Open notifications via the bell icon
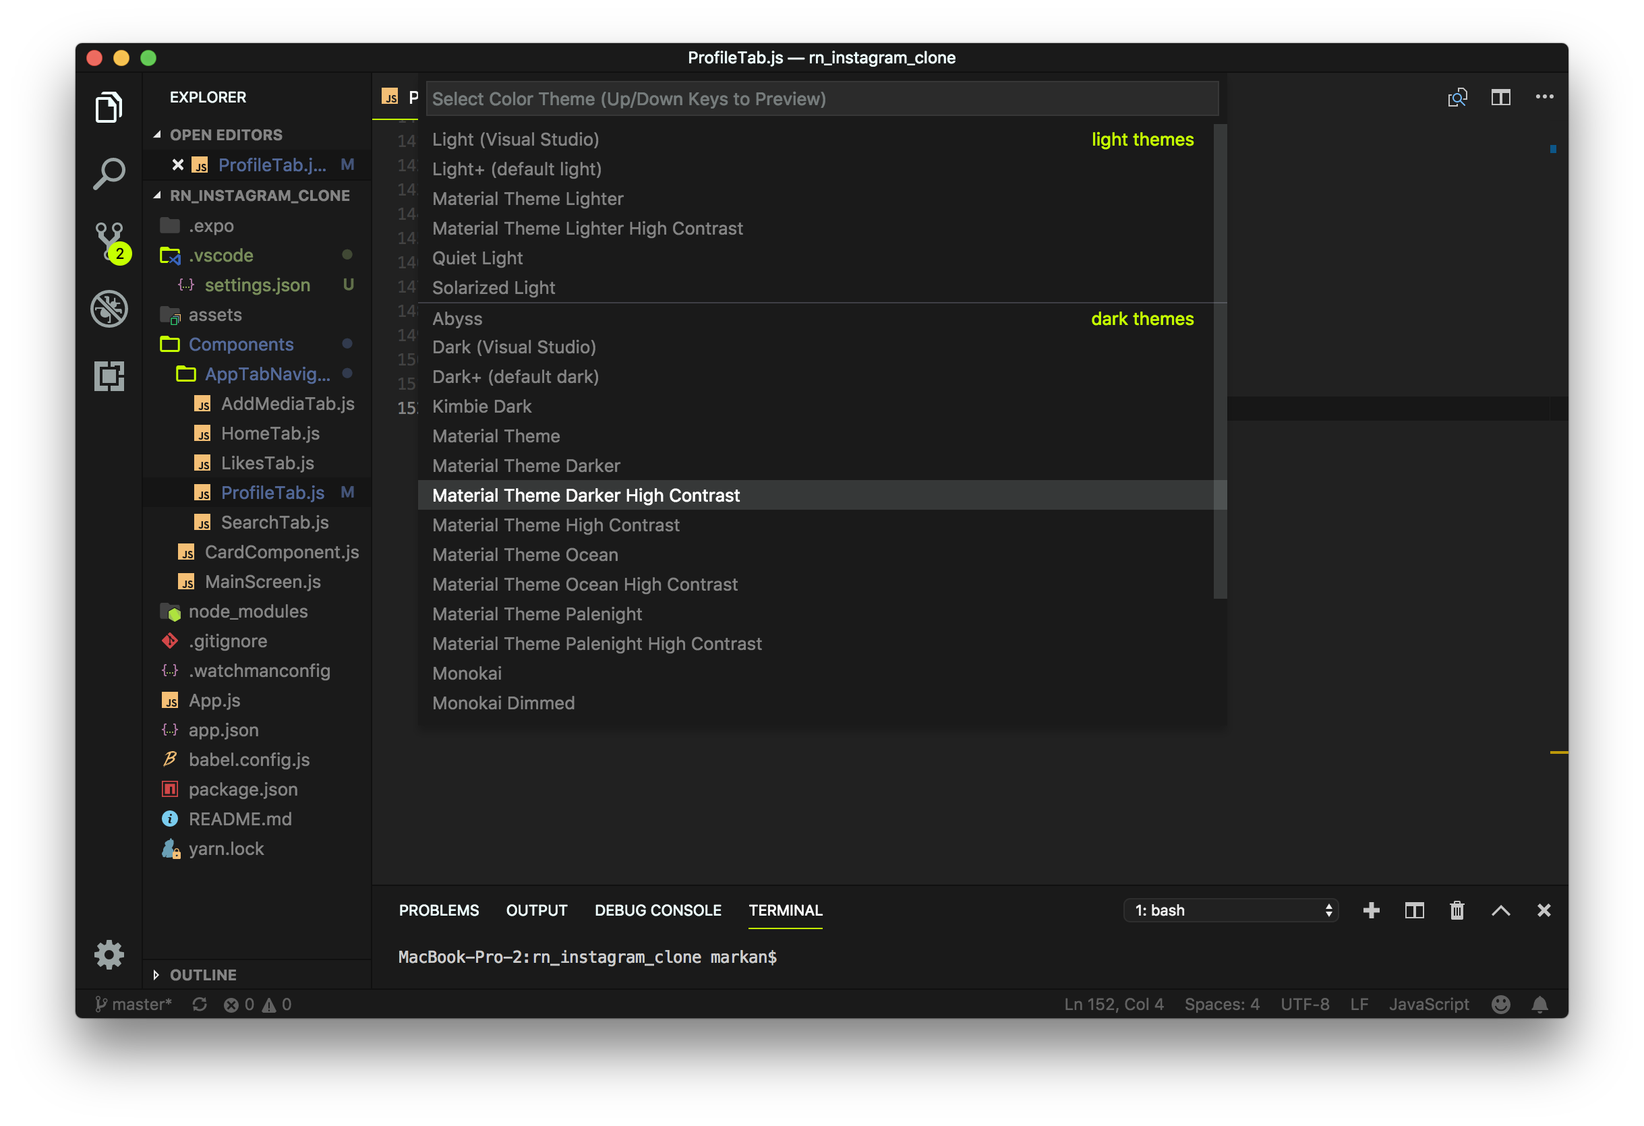Image resolution: width=1644 pixels, height=1126 pixels. [1541, 1004]
